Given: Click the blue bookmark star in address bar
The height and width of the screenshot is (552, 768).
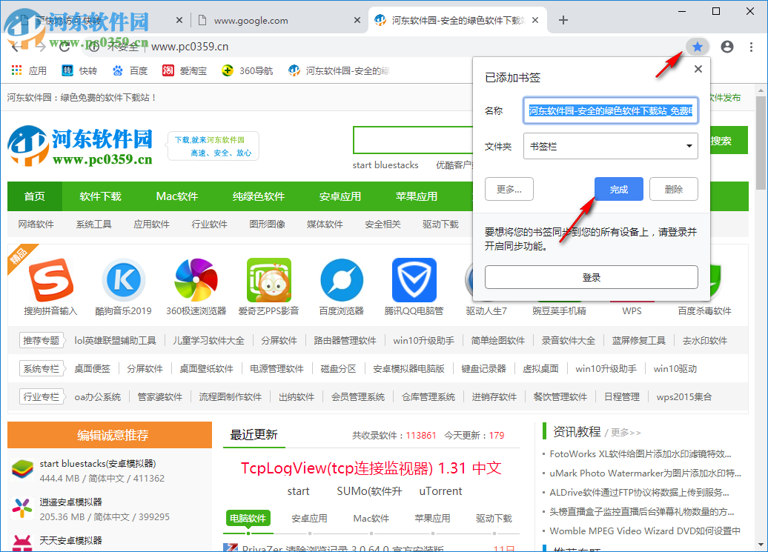Looking at the screenshot, I should pos(697,46).
